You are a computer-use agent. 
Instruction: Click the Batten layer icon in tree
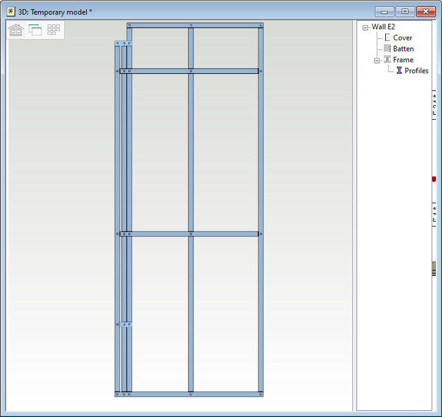[x=387, y=49]
